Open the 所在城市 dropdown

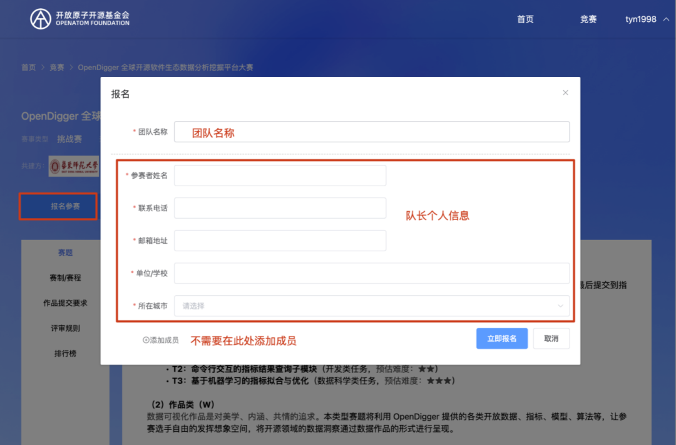[x=371, y=306]
